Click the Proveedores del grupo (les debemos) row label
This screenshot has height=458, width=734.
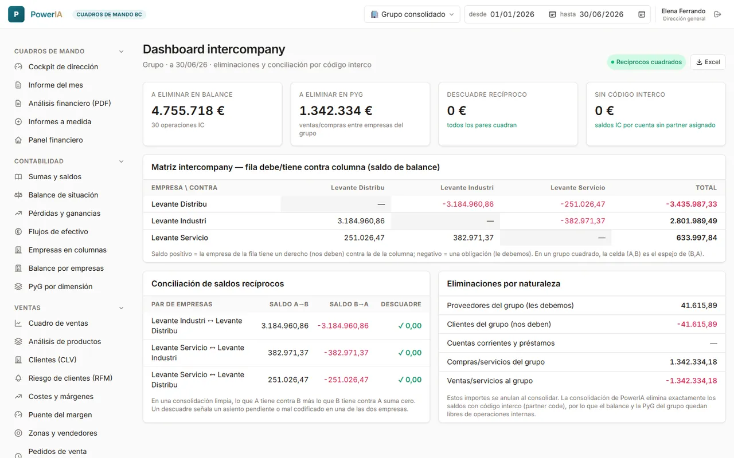click(x=510, y=306)
